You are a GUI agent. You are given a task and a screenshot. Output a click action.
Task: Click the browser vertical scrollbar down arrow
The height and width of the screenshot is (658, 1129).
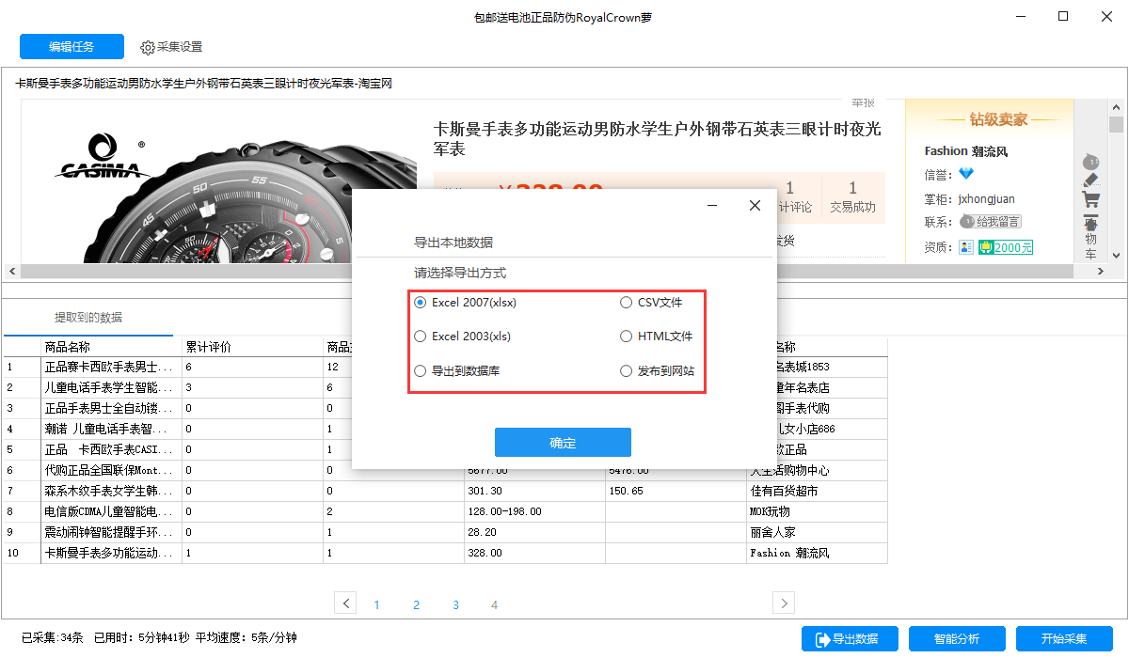click(1116, 255)
